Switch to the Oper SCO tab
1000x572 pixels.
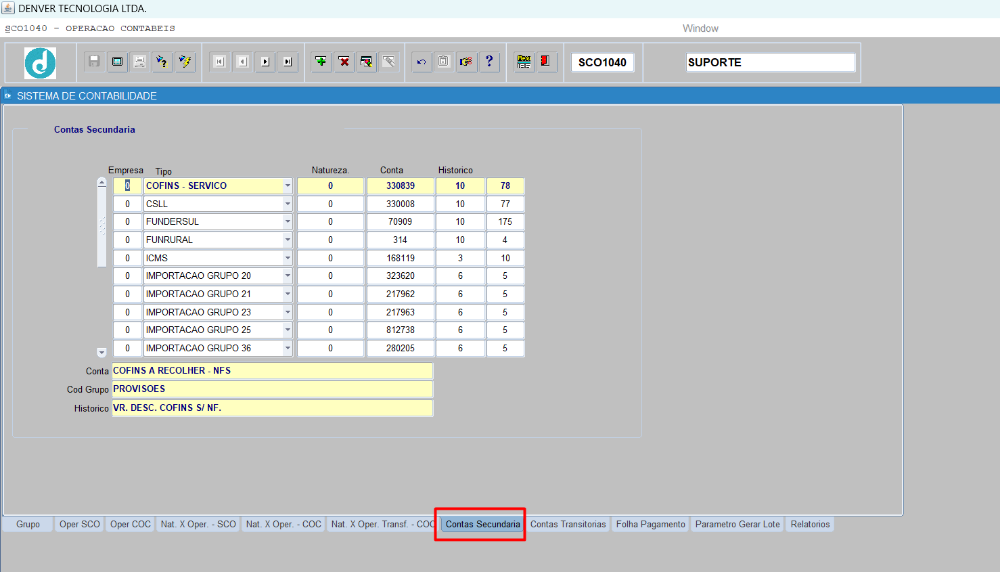[x=80, y=524]
